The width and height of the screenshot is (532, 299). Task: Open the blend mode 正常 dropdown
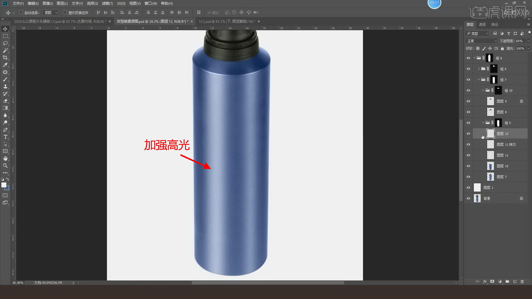pos(482,41)
